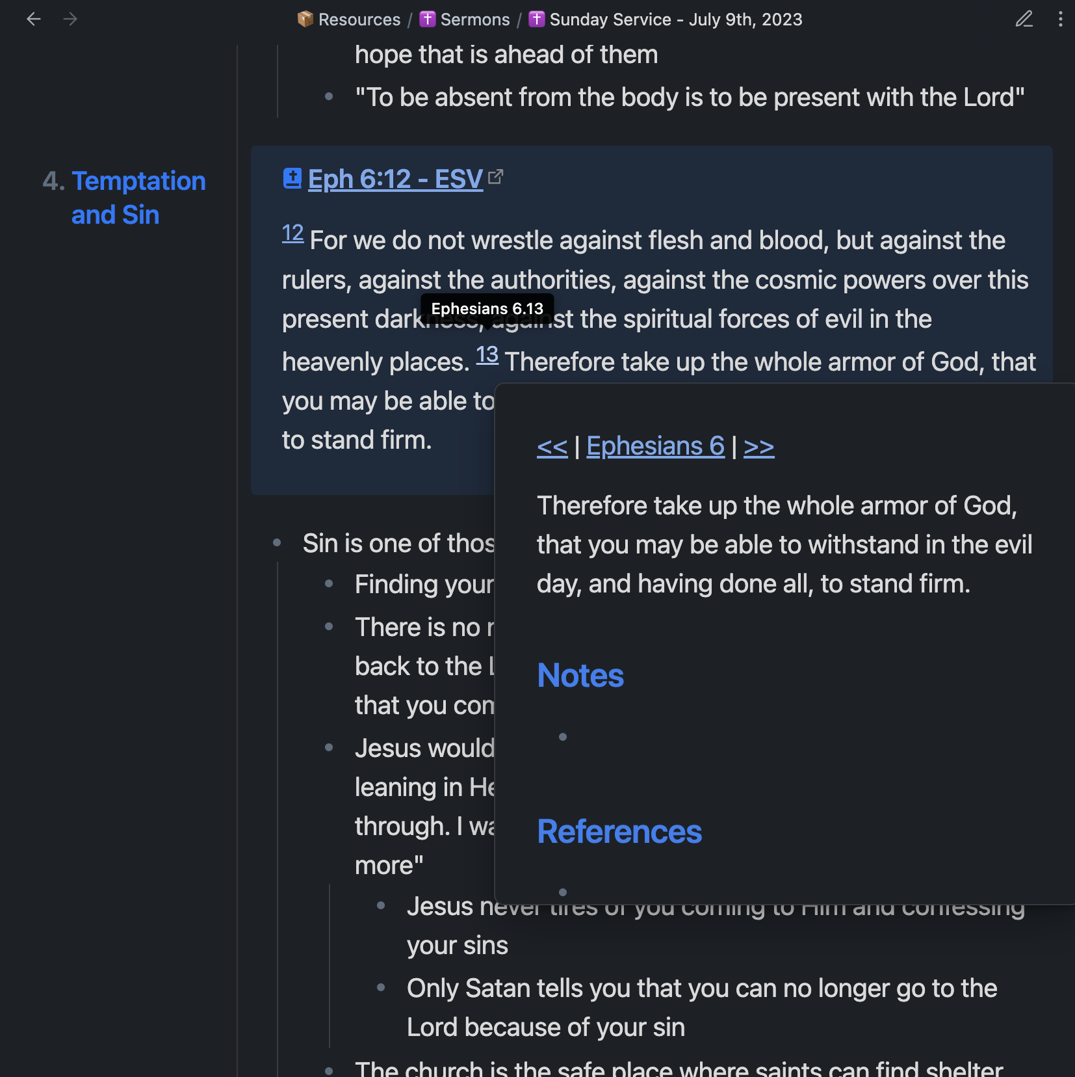Go to next chapter using >> link
The height and width of the screenshot is (1077, 1075).
tap(758, 446)
